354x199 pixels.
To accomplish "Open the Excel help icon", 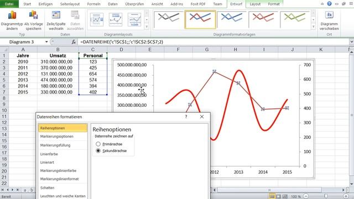I will [330, 4].
